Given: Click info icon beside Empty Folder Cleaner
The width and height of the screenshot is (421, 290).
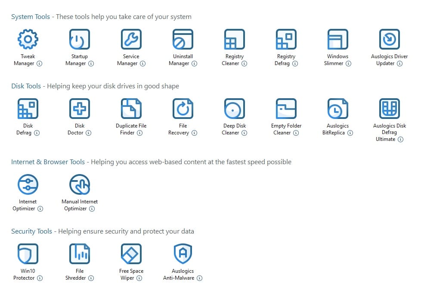Looking at the screenshot, I should click(x=296, y=133).
